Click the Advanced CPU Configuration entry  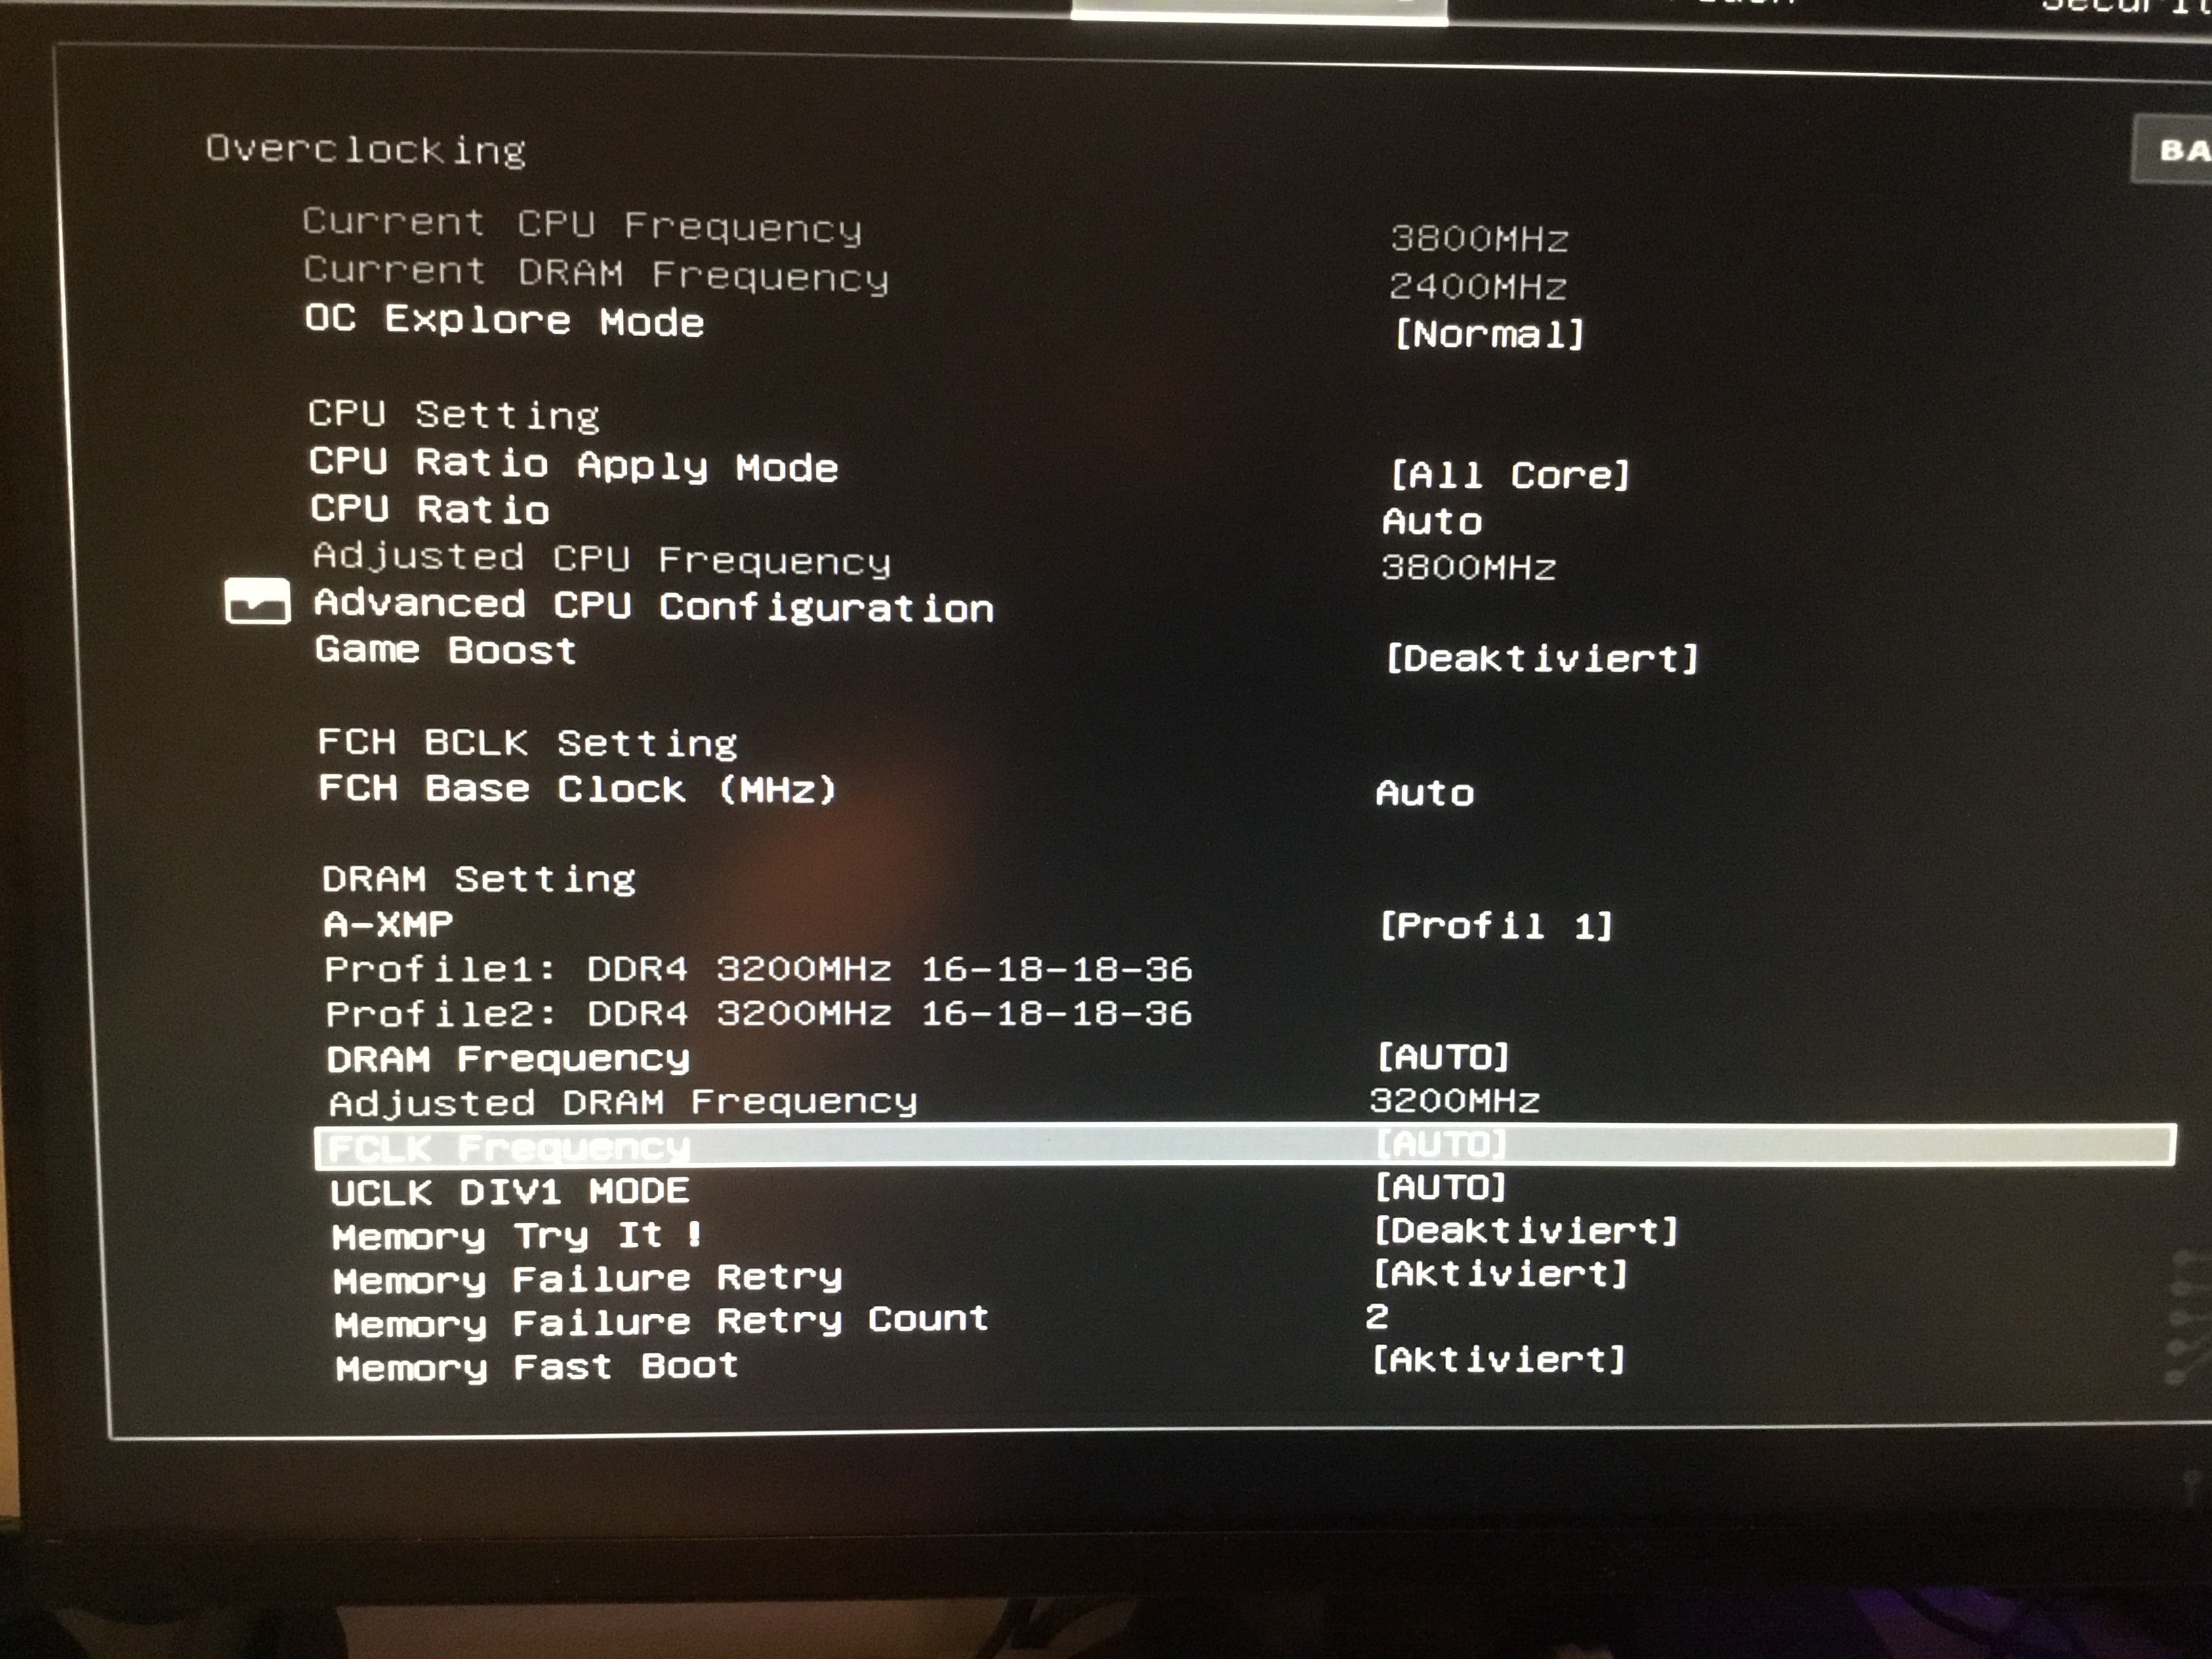653,606
